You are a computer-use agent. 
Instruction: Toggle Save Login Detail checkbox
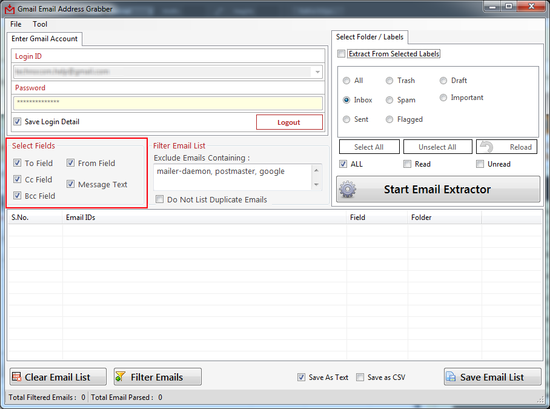click(x=17, y=122)
